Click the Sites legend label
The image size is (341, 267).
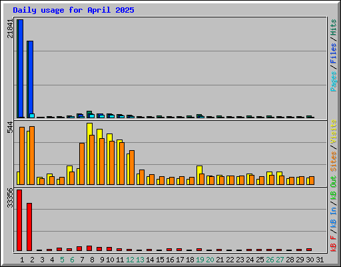pyautogui.click(x=333, y=162)
